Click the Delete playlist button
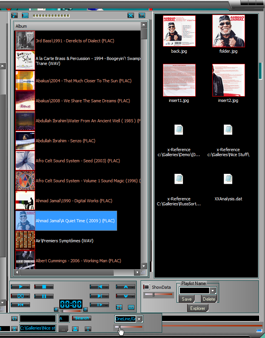The height and width of the screenshot is (338, 265). point(209,299)
